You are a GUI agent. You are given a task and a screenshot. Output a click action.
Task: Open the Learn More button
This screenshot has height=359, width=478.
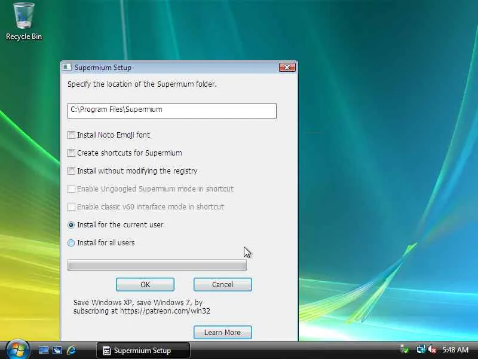pos(223,332)
